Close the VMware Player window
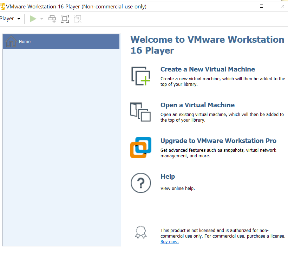 (282, 6)
